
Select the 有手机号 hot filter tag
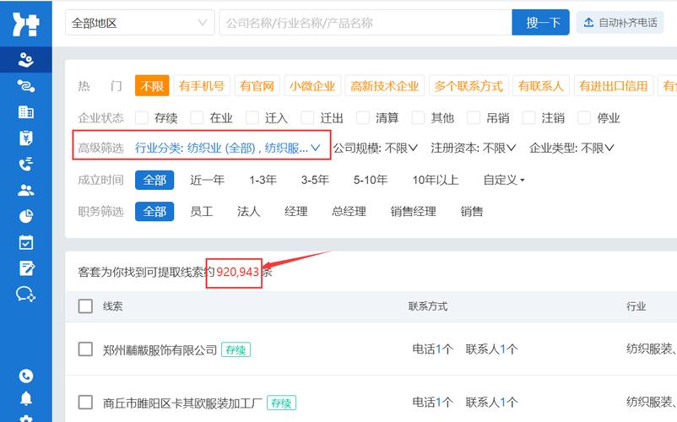click(x=202, y=86)
